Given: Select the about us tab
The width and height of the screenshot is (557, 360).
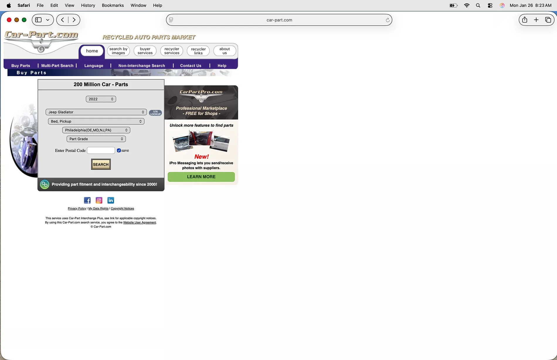Looking at the screenshot, I should click(225, 51).
